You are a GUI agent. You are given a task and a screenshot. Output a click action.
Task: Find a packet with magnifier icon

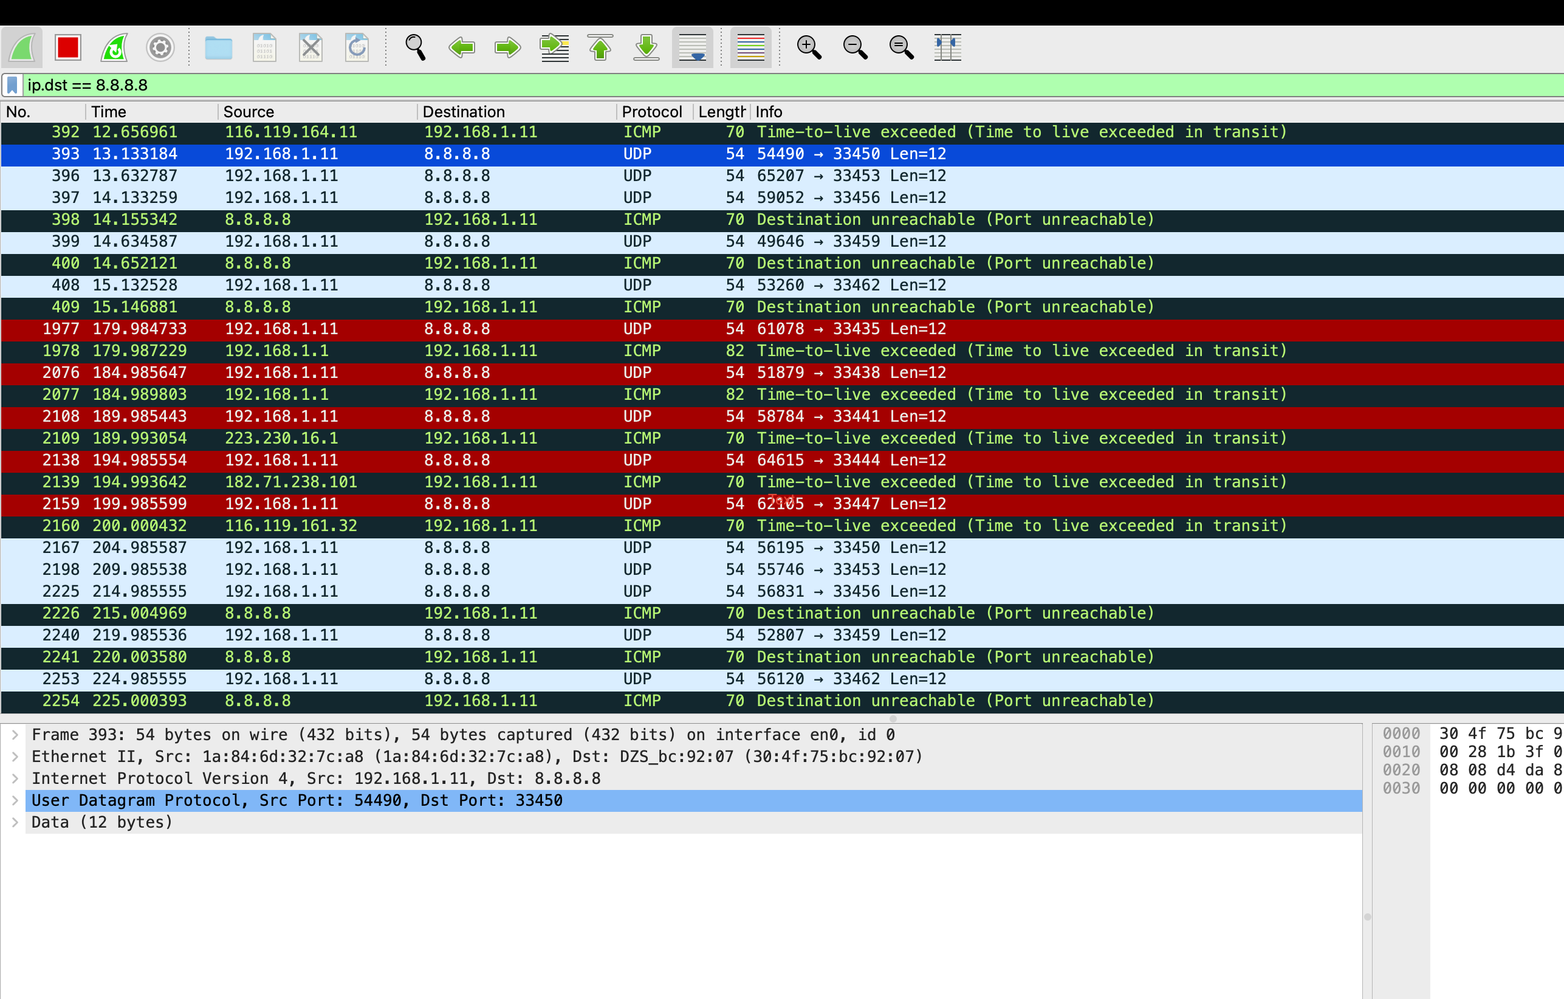click(x=415, y=47)
